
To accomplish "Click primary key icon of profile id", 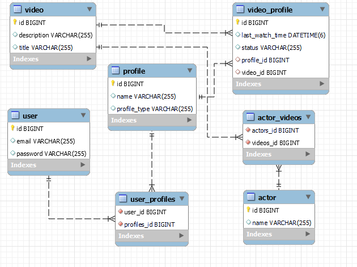I will [113, 83].
